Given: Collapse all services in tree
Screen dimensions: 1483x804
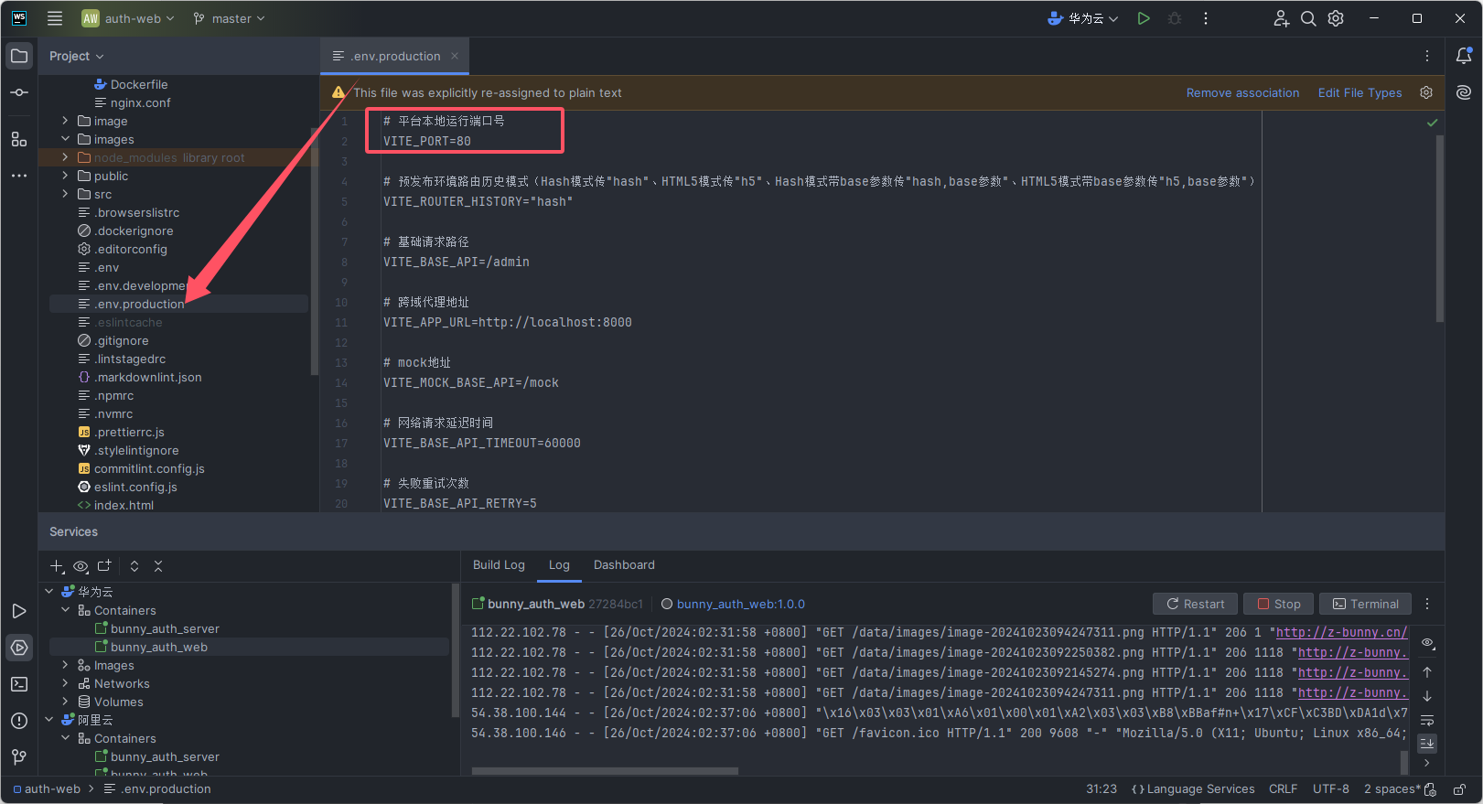Looking at the screenshot, I should pos(158,566).
